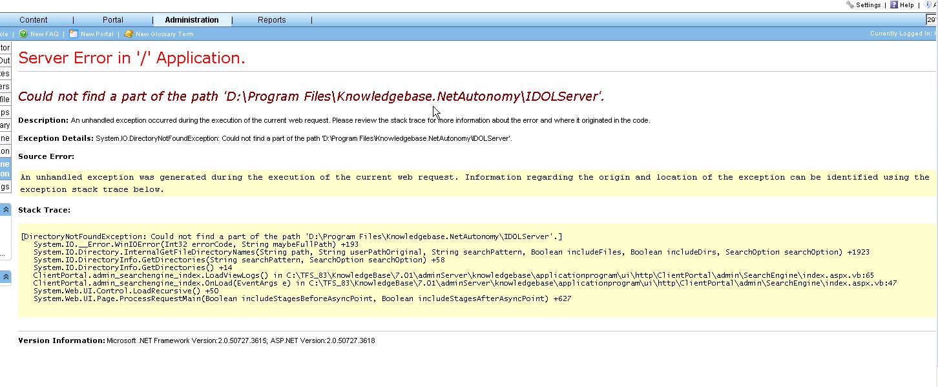The height and width of the screenshot is (387, 938).
Task: Click the New Glossary Term book icon
Action: click(x=129, y=34)
